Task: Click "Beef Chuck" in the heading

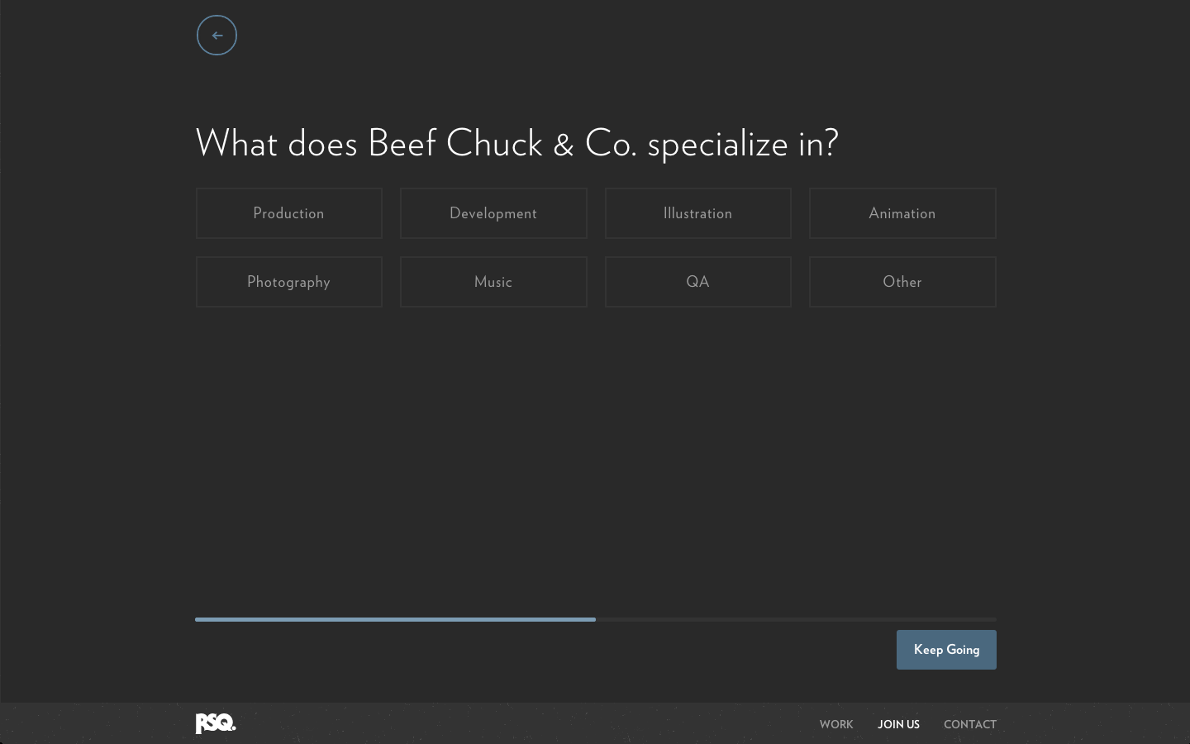Action: click(x=455, y=144)
